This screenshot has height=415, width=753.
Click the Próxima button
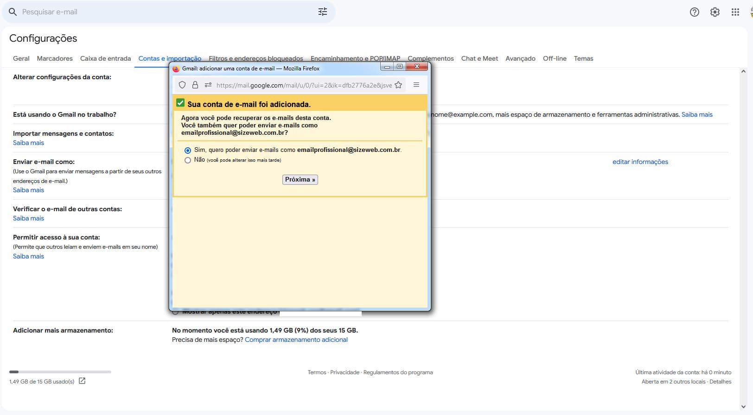point(300,180)
